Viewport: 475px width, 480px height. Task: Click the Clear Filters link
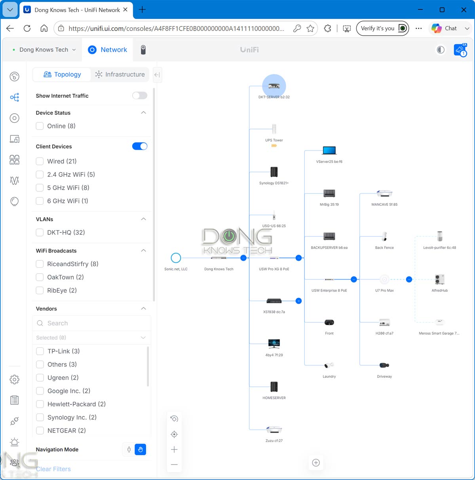[53, 469]
